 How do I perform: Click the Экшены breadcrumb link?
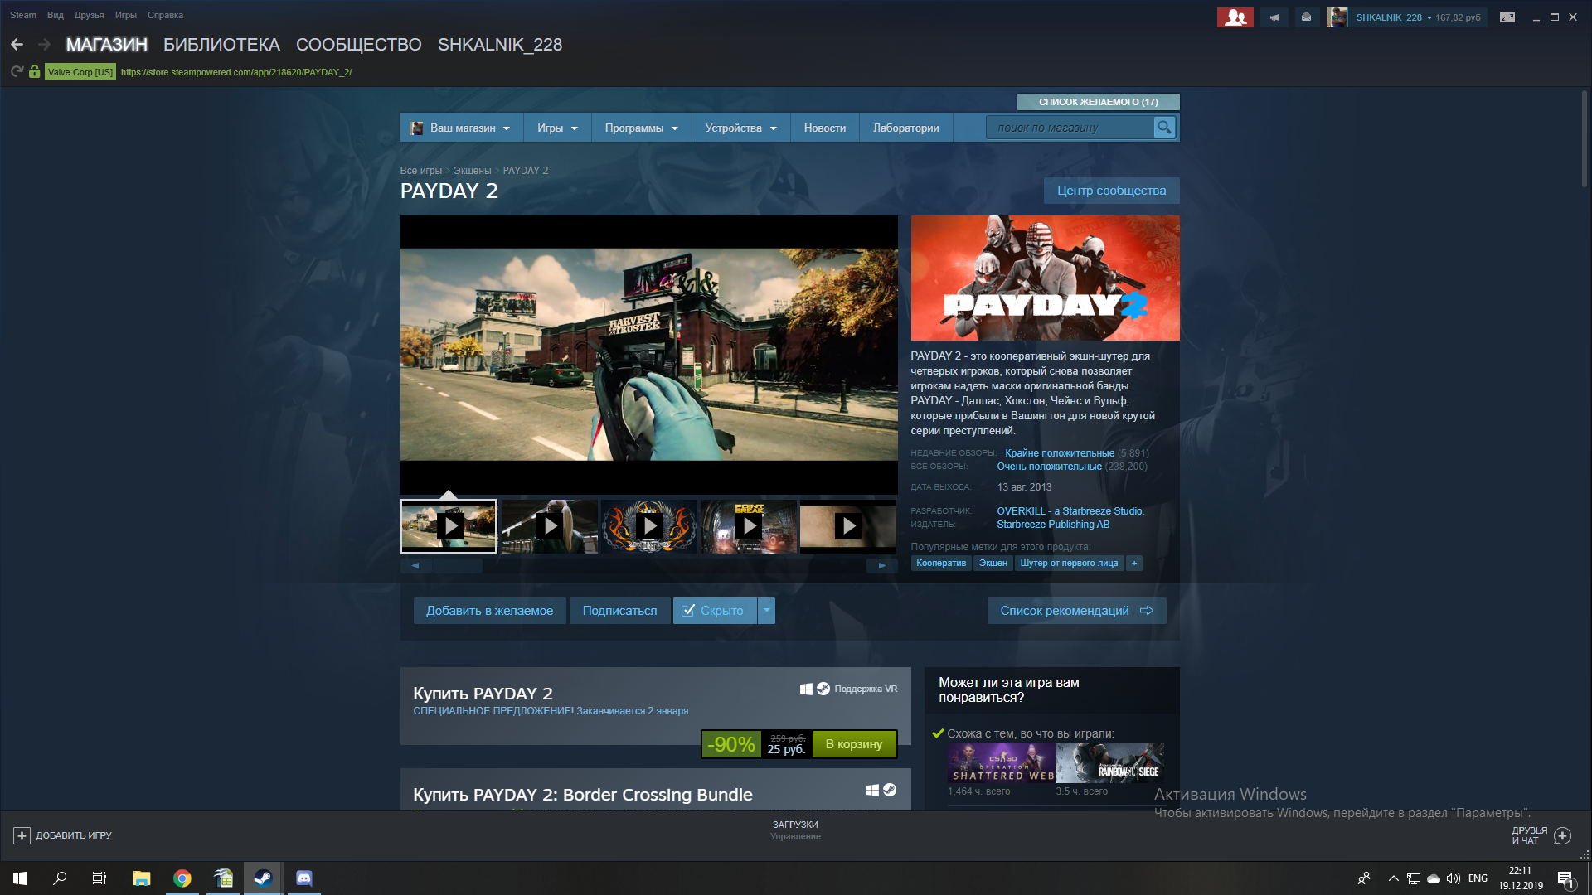point(472,171)
